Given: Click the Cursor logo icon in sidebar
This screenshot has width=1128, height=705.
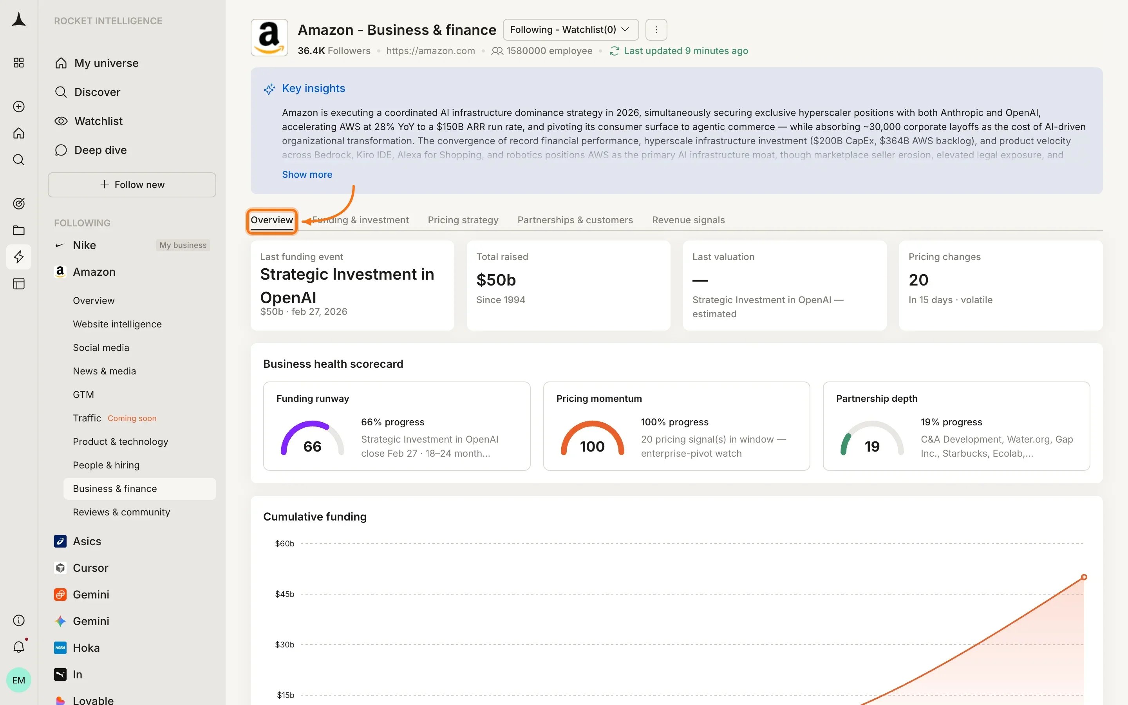Looking at the screenshot, I should pos(60,568).
